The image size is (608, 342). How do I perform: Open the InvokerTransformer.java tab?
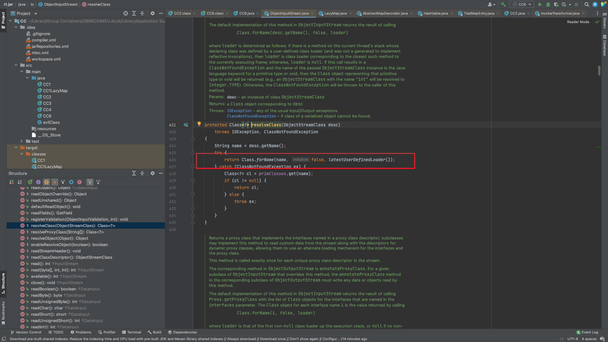tap(560, 13)
